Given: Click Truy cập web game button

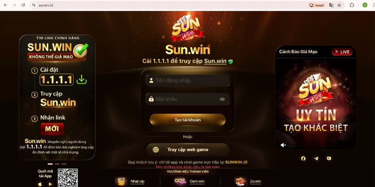Looking at the screenshot, I should click(188, 150).
